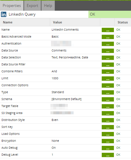This screenshot has width=131, height=160.
Task: Select the 'Comments' data source value
Action: (59, 51)
